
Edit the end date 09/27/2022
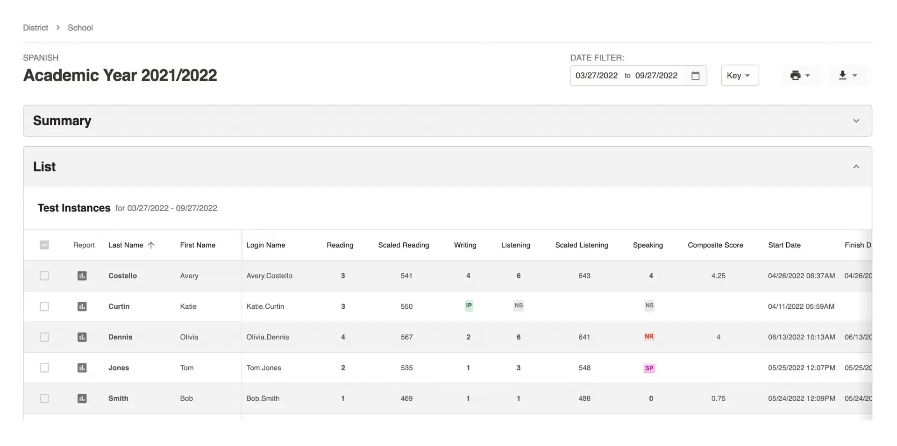tap(656, 76)
